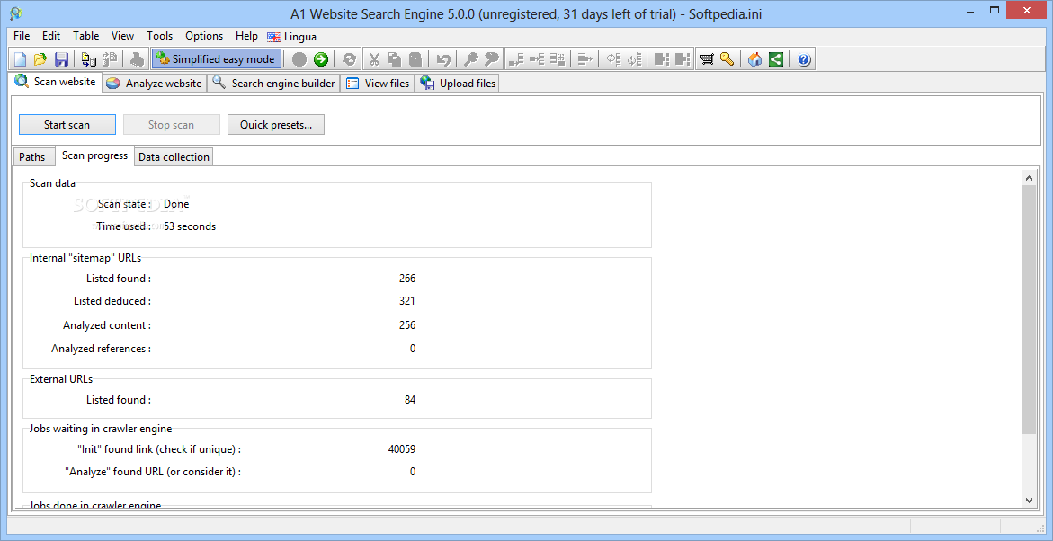Click the second key-shaped find next icon
The height and width of the screenshot is (541, 1053).
[492, 59]
